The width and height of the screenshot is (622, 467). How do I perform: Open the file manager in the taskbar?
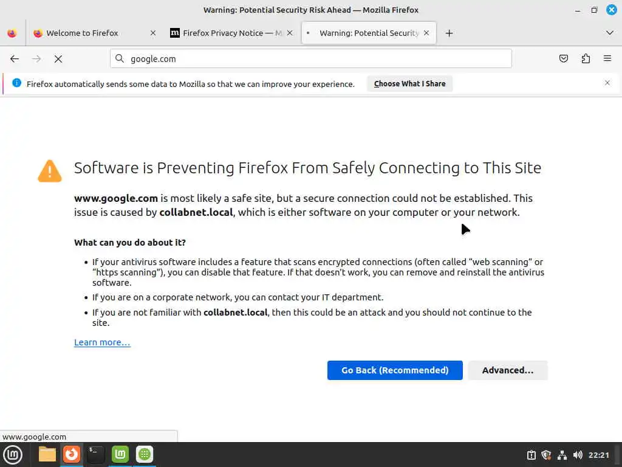click(47, 454)
